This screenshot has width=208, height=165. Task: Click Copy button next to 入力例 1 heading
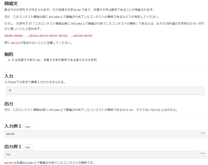[x=27, y=127]
